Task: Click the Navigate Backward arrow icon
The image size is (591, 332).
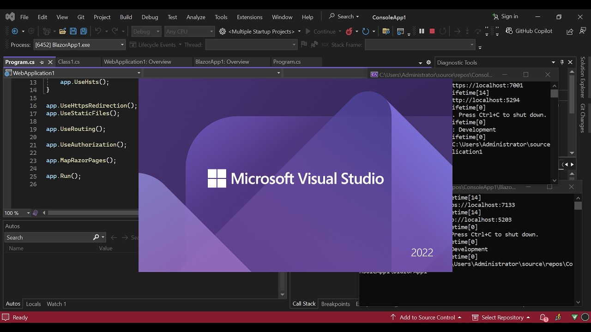Action: (15, 31)
